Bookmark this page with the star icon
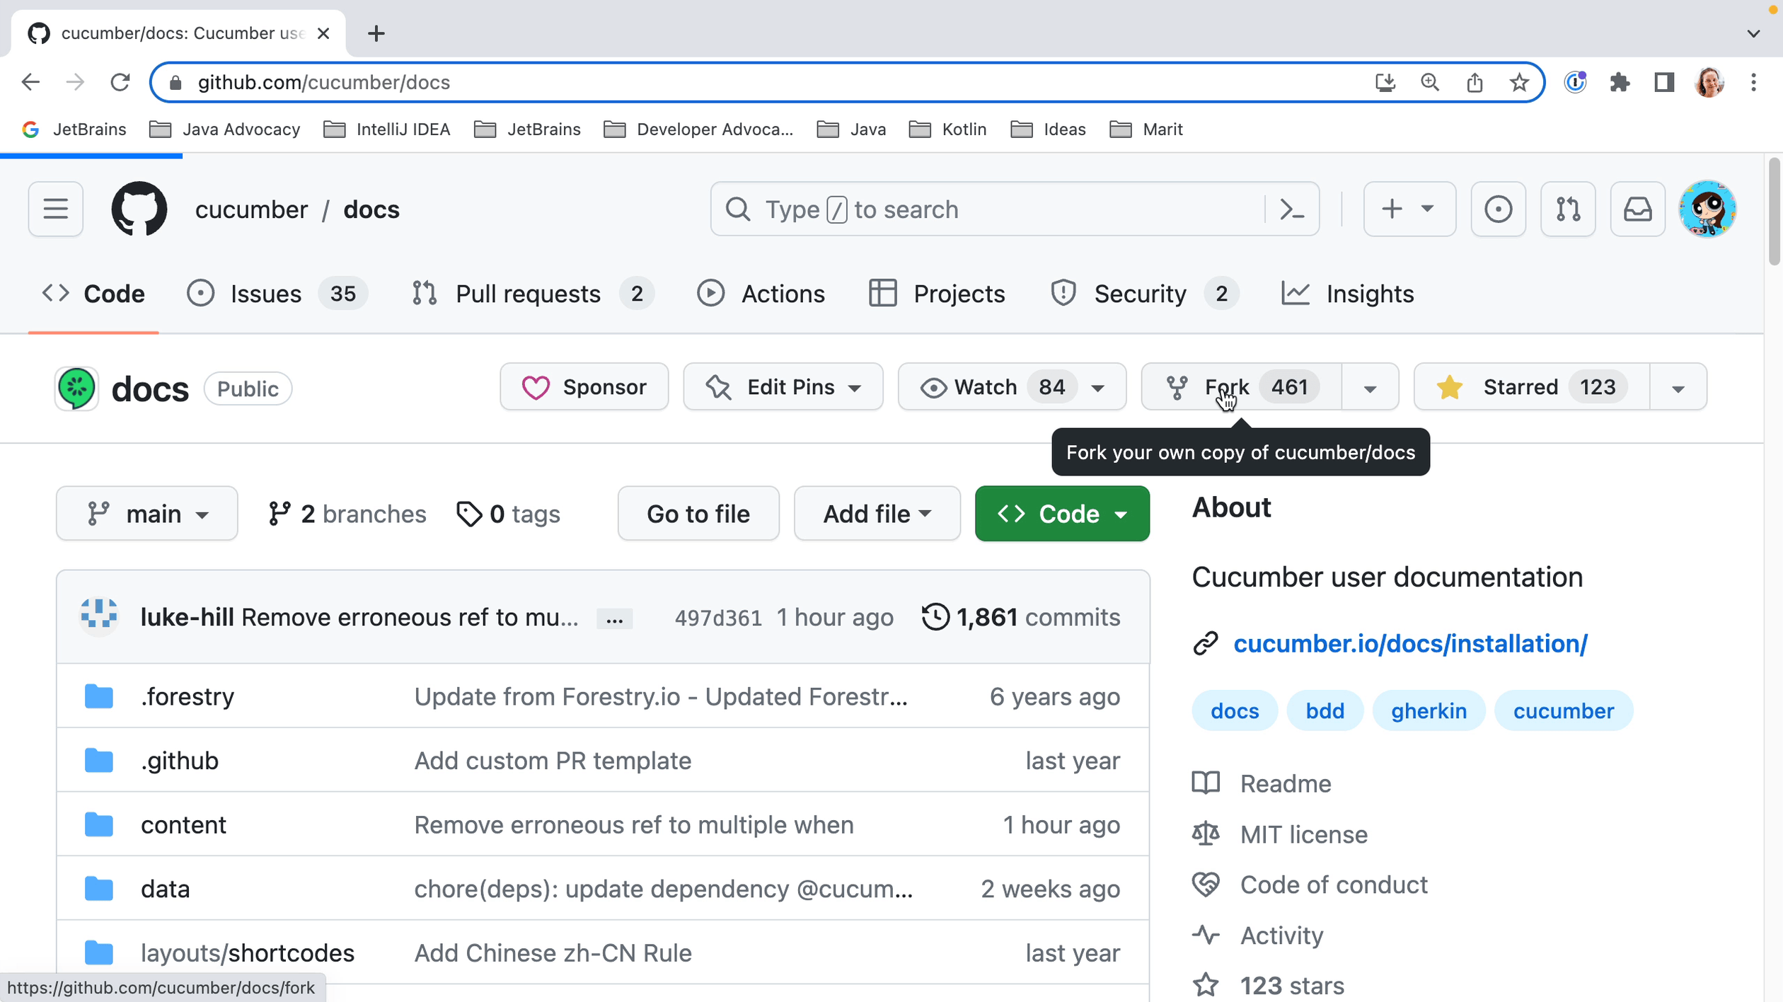This screenshot has height=1002, width=1783. [x=1518, y=83]
